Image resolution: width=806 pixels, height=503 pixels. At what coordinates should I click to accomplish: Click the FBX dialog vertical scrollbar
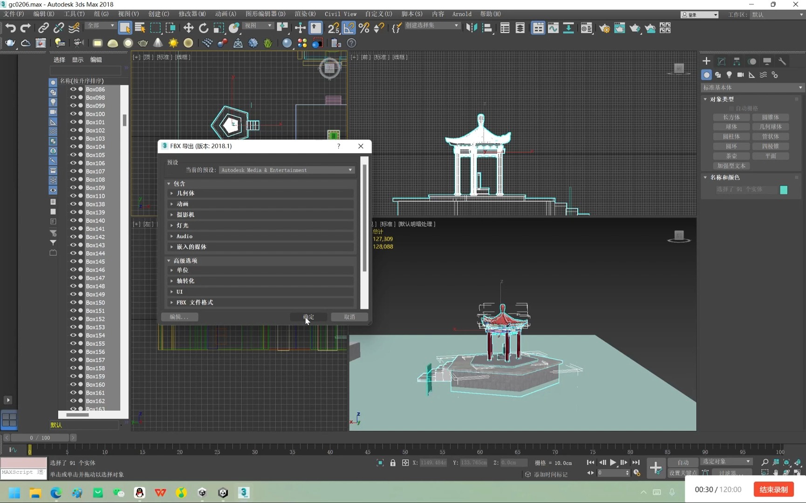[x=364, y=219]
